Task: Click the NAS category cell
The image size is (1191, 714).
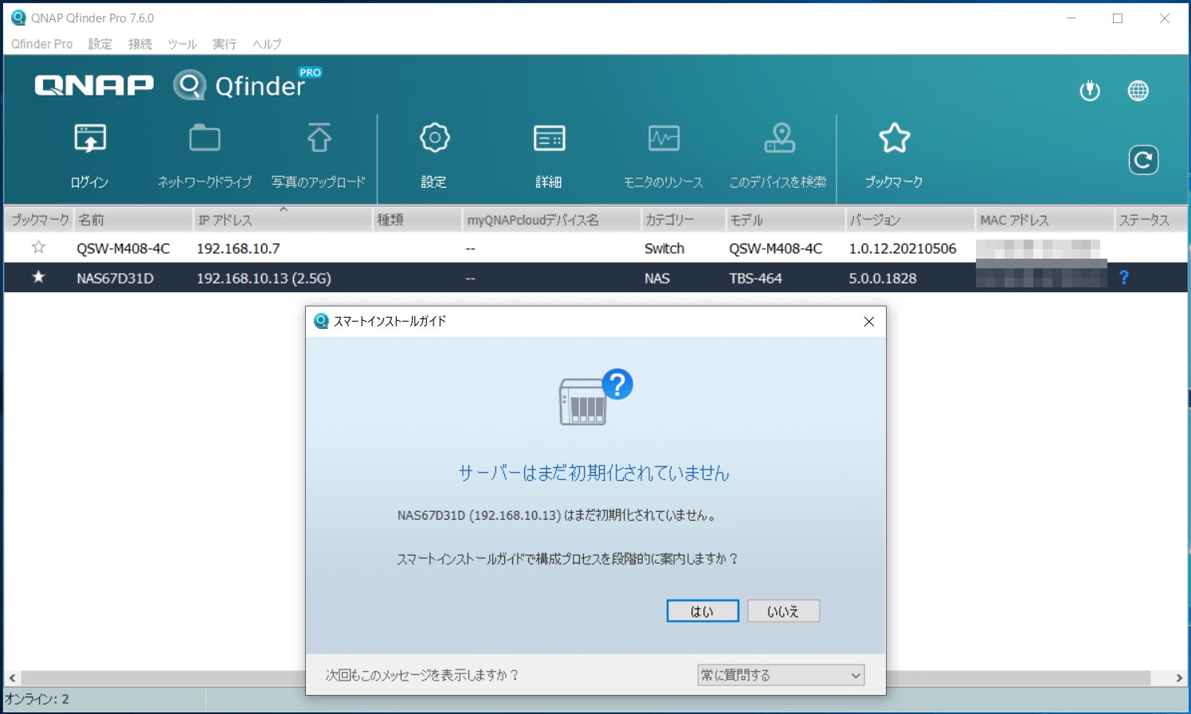Action: coord(657,278)
